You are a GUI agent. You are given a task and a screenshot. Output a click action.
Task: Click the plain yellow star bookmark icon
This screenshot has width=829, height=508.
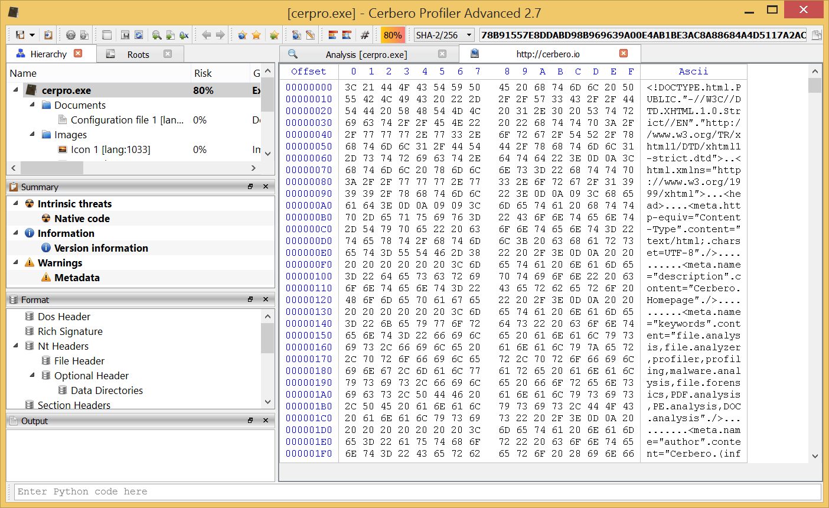click(256, 35)
